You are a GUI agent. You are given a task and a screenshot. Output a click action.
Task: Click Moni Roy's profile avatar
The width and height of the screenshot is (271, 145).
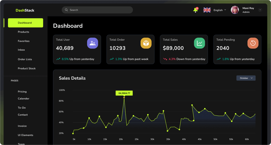pos(235,10)
